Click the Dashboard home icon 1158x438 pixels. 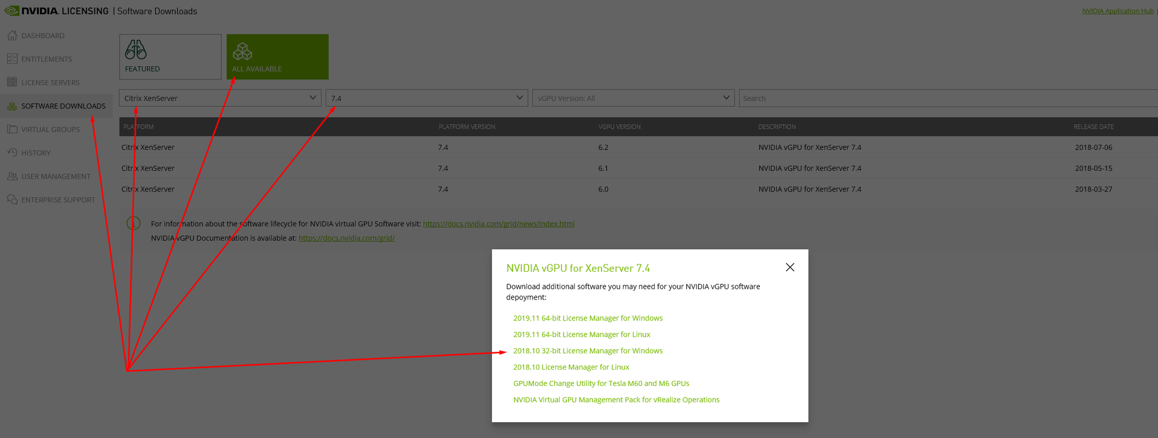pyautogui.click(x=12, y=36)
